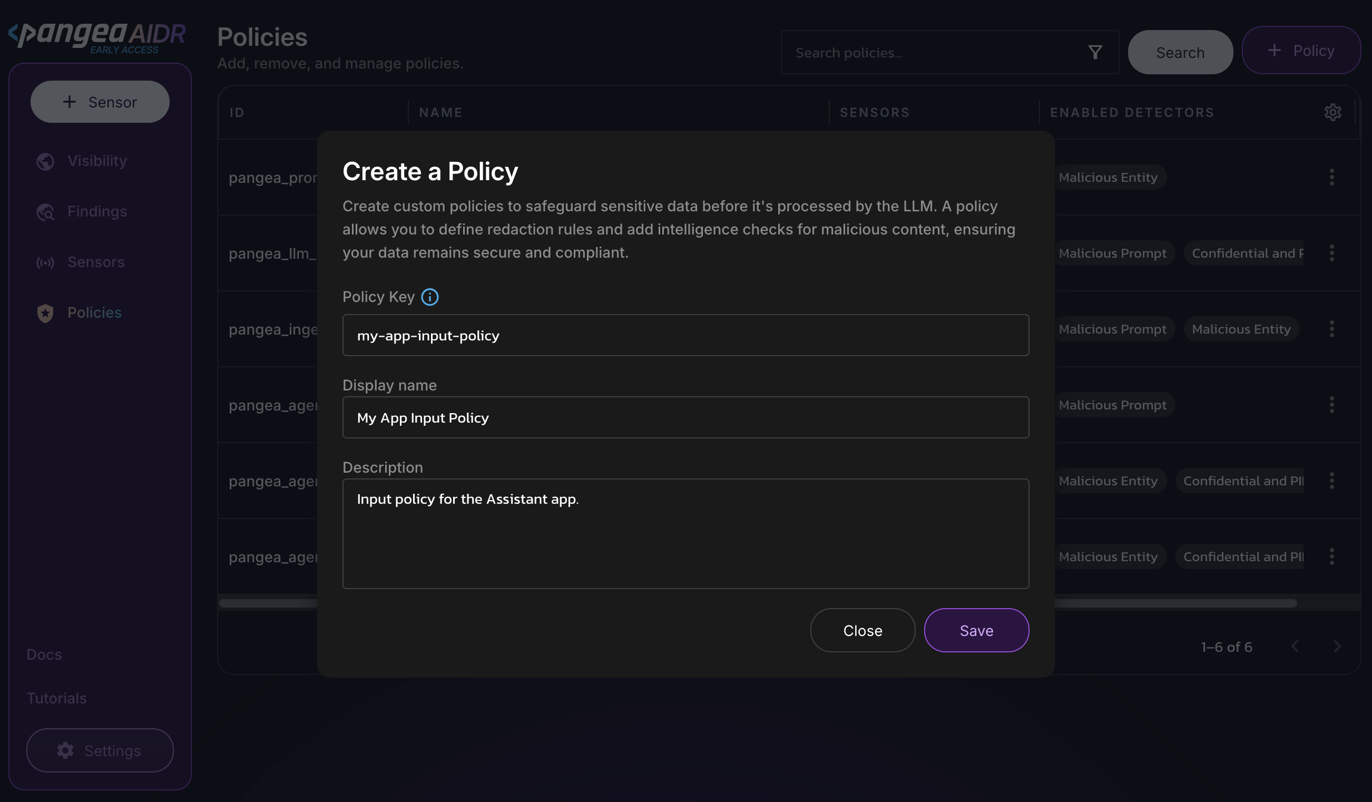Focus the Description text area
Viewport: 1372px width, 802px height.
[x=685, y=534]
